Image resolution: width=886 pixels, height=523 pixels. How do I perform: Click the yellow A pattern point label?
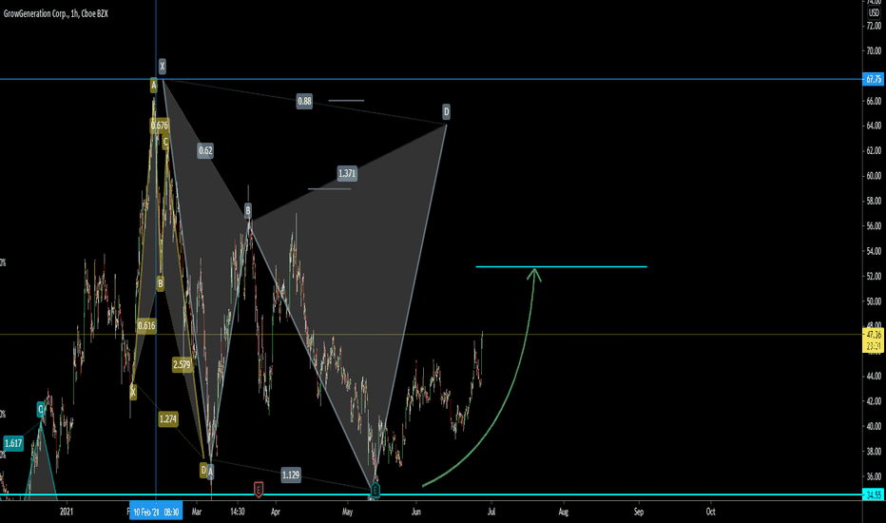coord(153,86)
